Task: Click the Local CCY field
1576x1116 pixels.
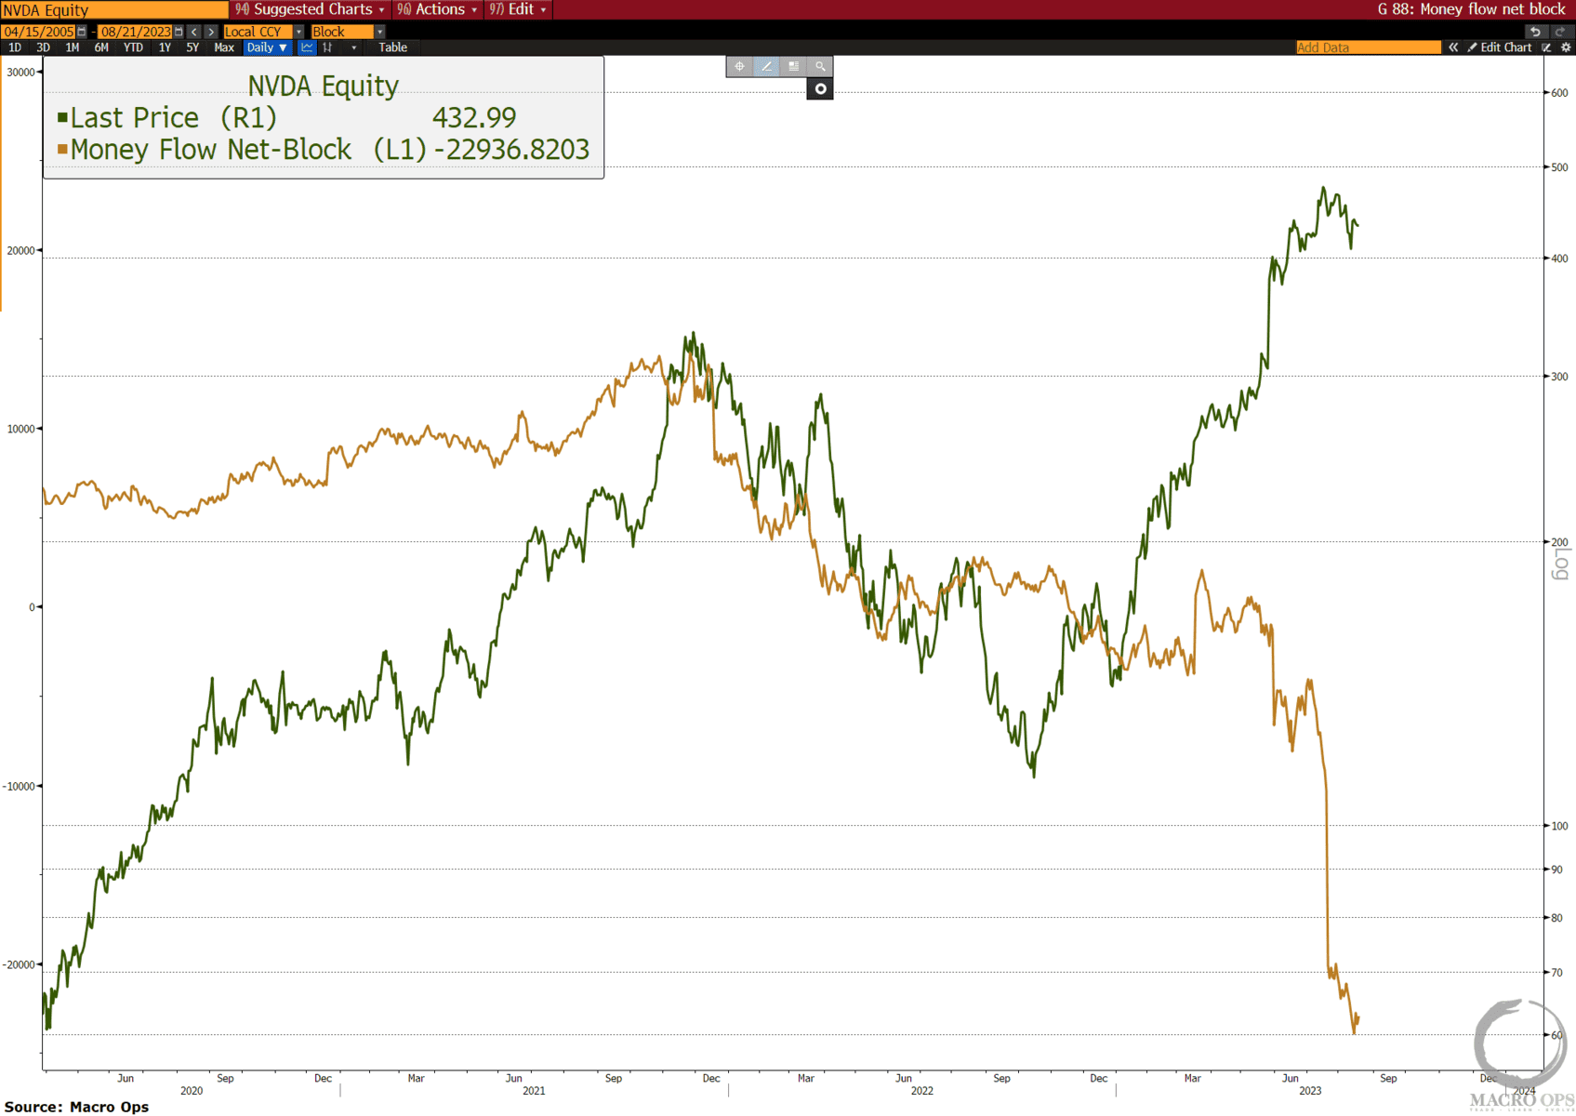Action: pos(258,32)
